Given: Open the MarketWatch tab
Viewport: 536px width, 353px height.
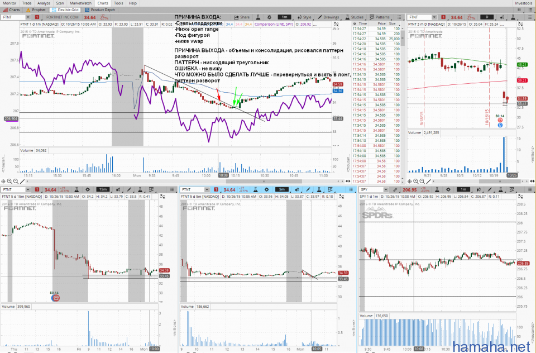Looking at the screenshot, I should (x=80, y=3).
